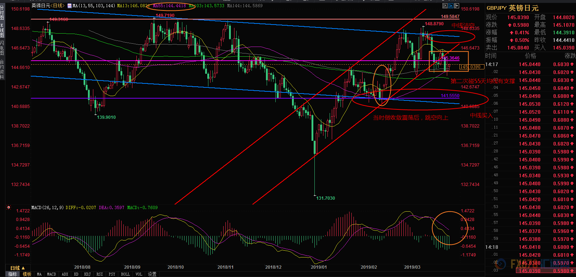Switch to the 指标 tab

click(x=13, y=274)
